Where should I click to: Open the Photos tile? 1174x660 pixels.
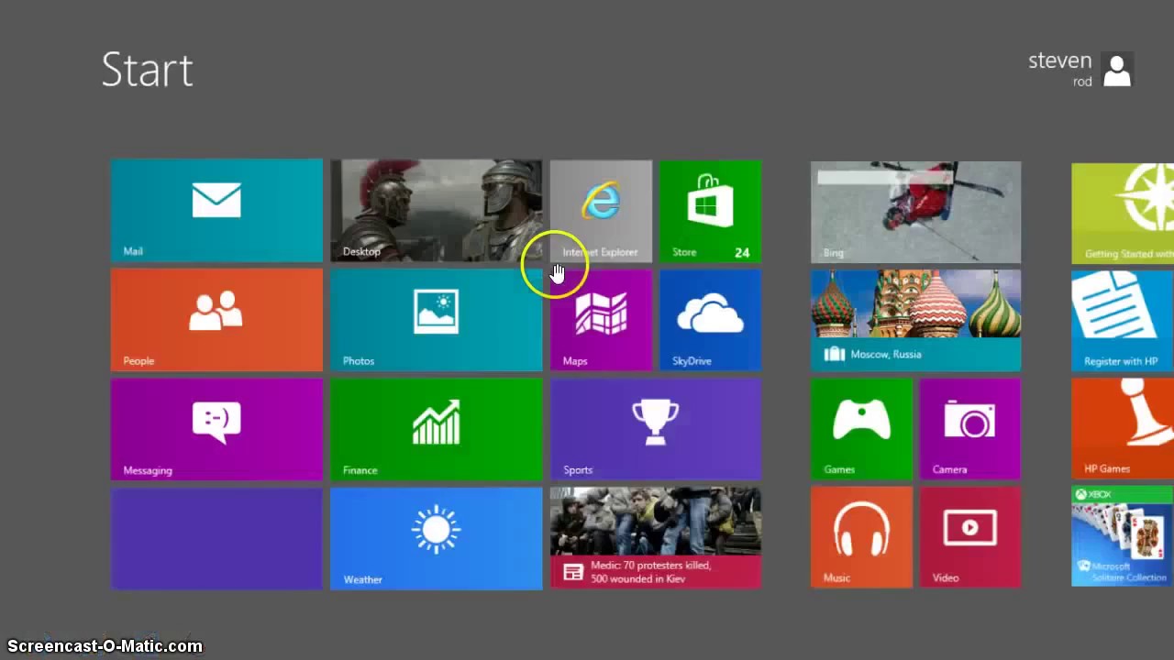tap(437, 320)
